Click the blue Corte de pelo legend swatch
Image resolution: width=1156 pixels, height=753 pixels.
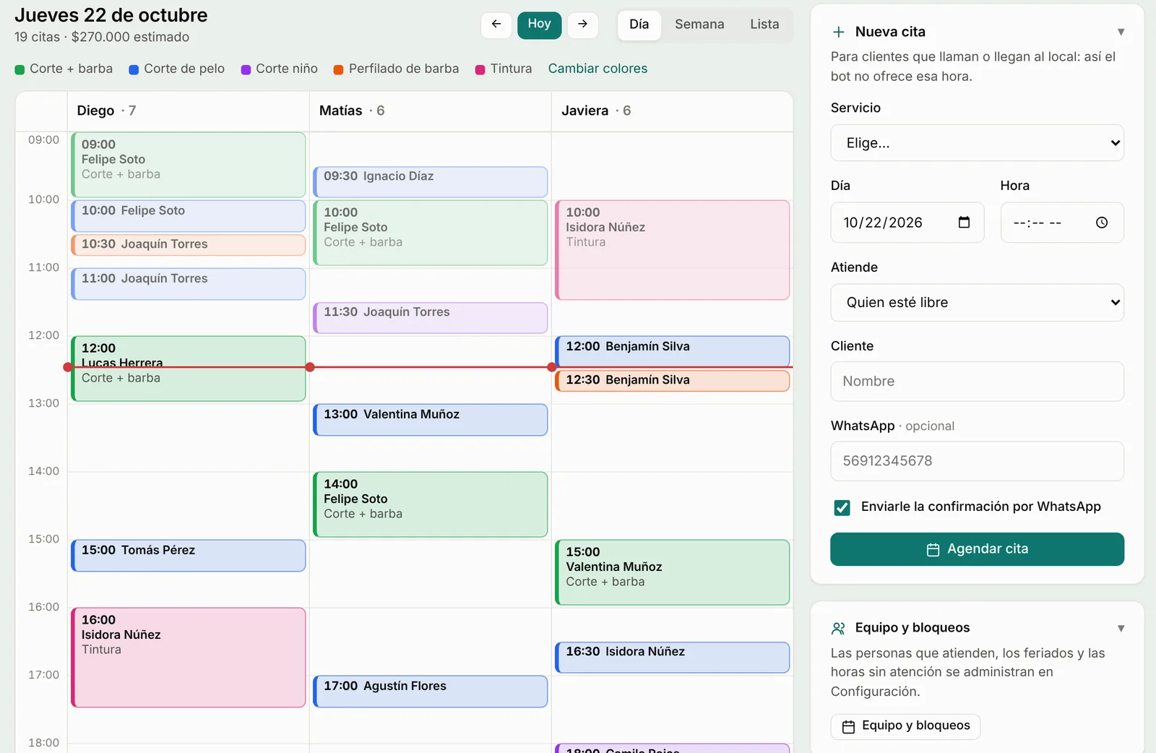134,70
